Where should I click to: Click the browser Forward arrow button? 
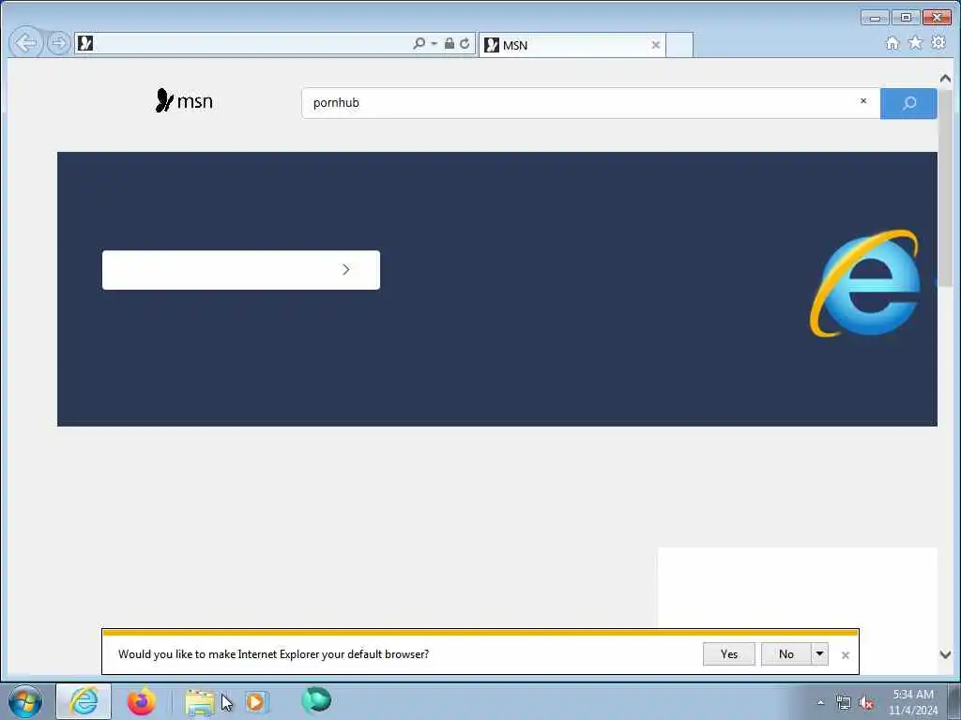pos(59,43)
